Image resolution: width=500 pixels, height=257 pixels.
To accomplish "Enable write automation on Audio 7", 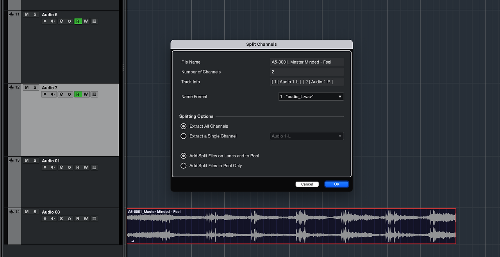I will 86,94.
